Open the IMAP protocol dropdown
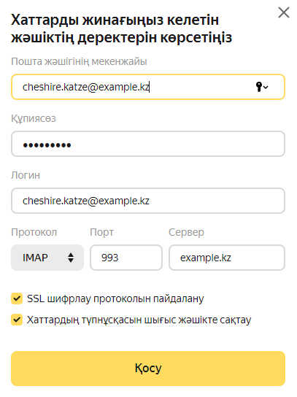Viewport: 297px width, 397px height. click(47, 258)
